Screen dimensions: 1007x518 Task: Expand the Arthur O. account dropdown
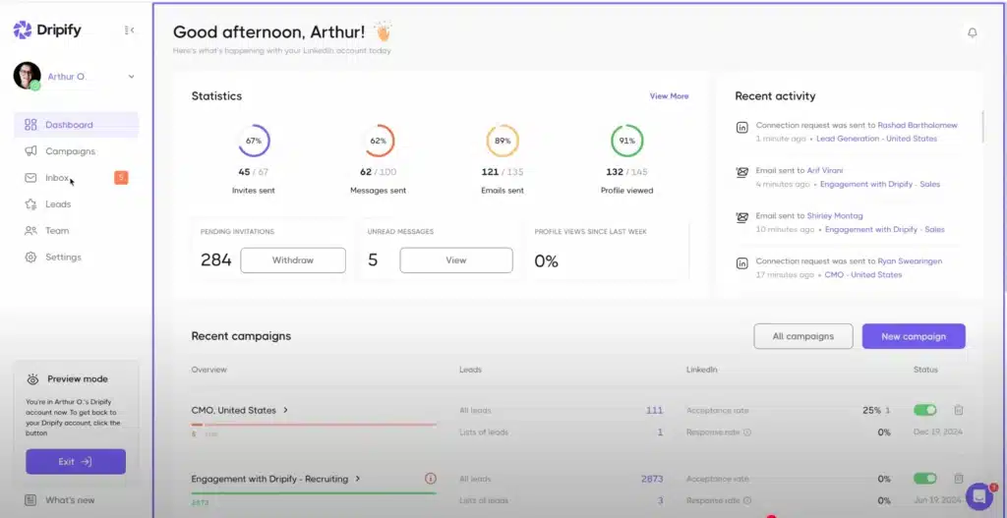[x=131, y=77]
